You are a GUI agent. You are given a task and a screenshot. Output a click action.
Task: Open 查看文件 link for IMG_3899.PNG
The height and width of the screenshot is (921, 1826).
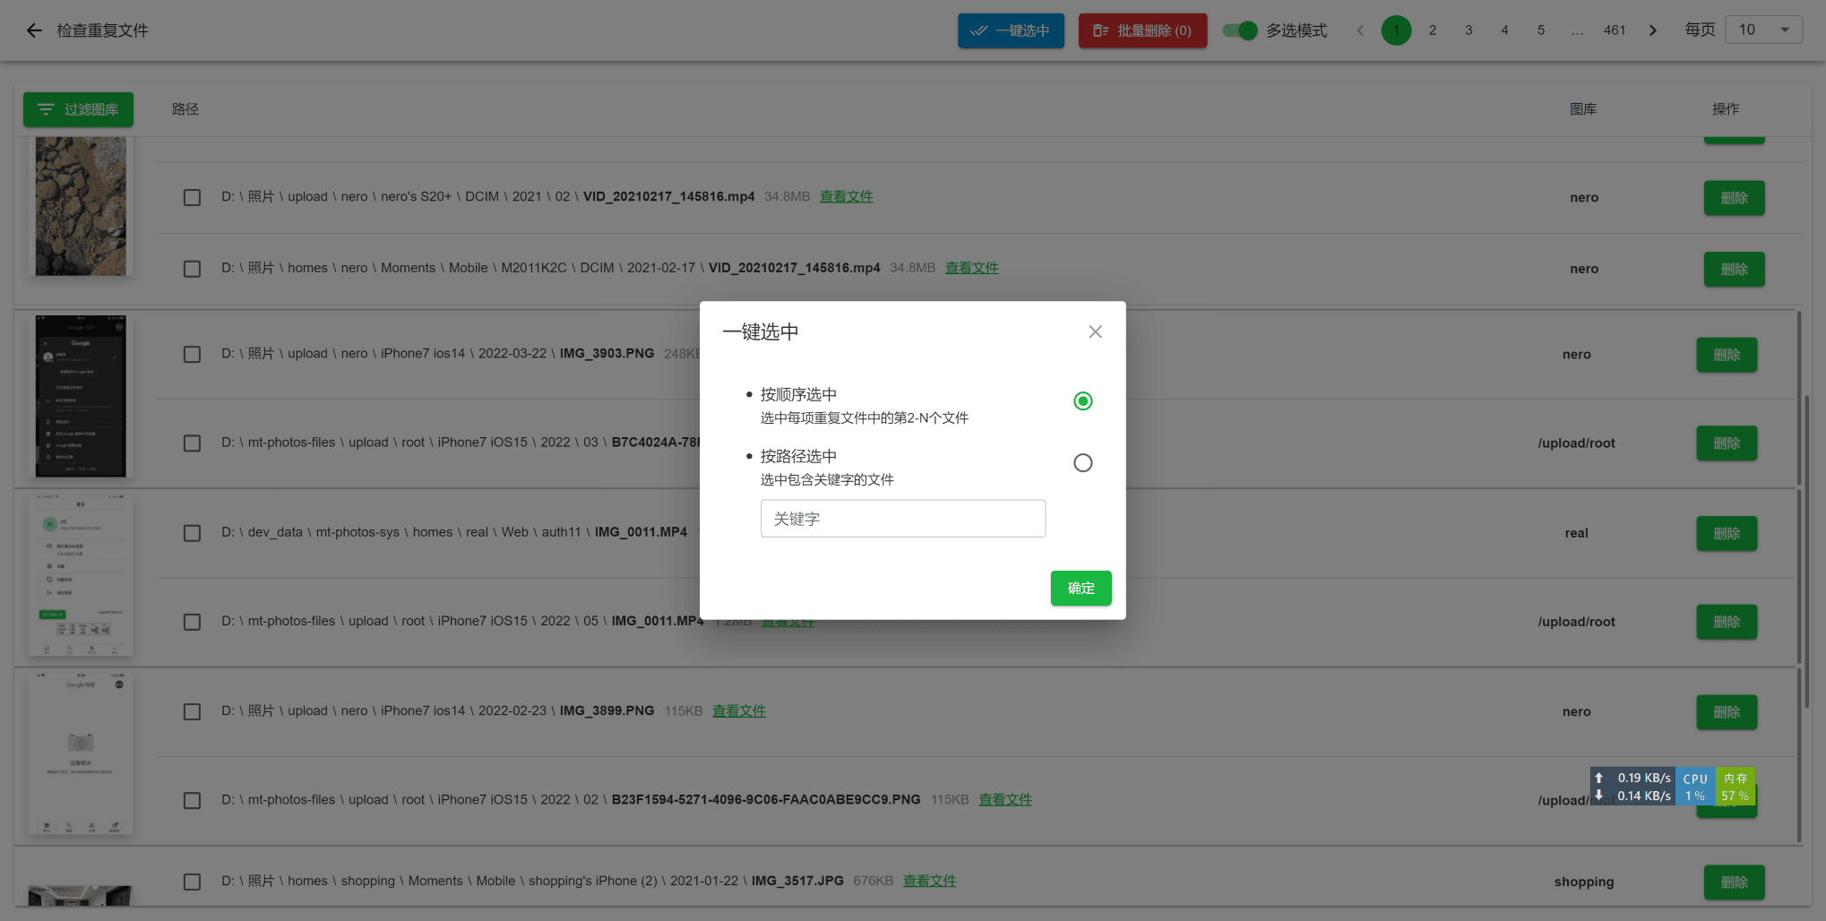[738, 711]
